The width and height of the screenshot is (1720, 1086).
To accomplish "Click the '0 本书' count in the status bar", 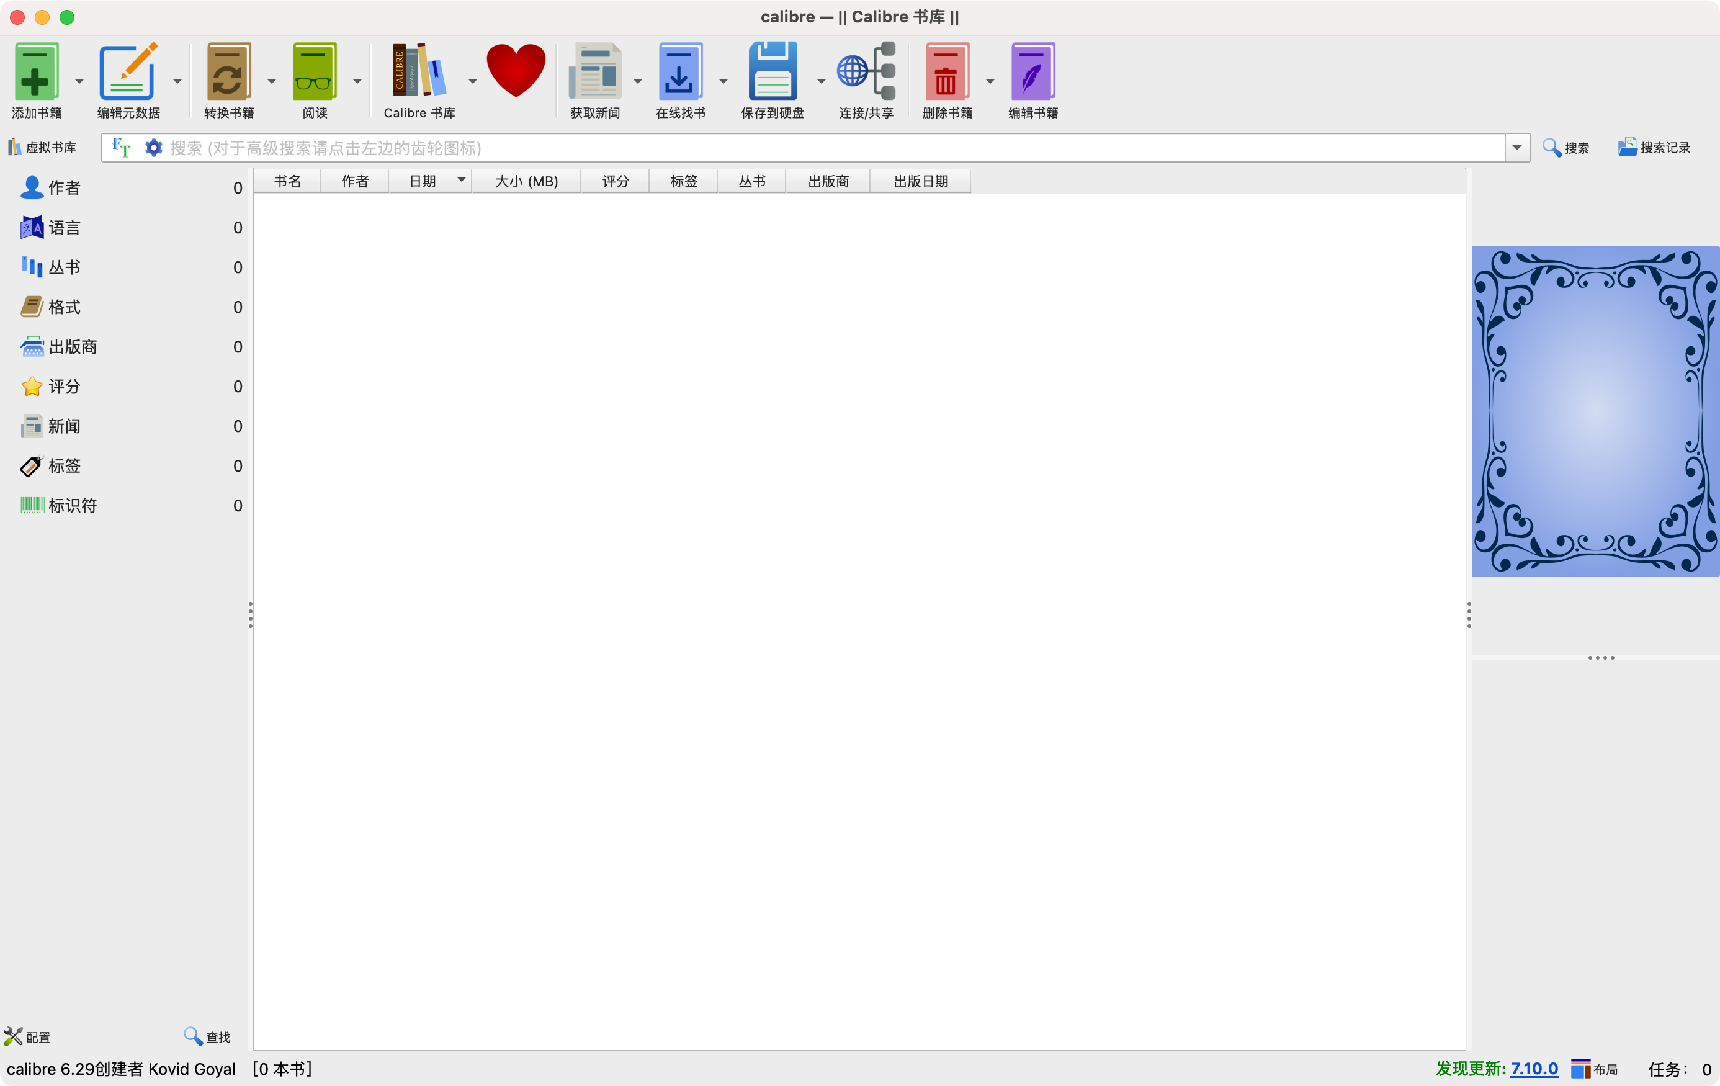I will point(283,1069).
